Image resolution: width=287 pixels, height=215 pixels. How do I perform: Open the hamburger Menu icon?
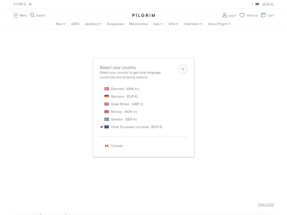(16, 15)
